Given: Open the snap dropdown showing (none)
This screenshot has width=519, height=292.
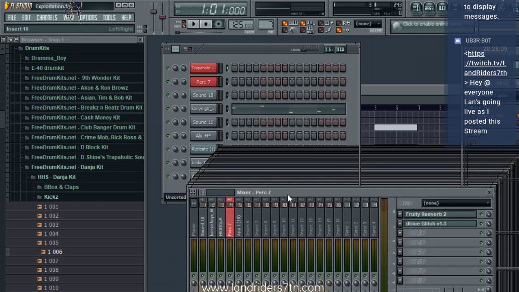Looking at the screenshot, I should point(369,24).
